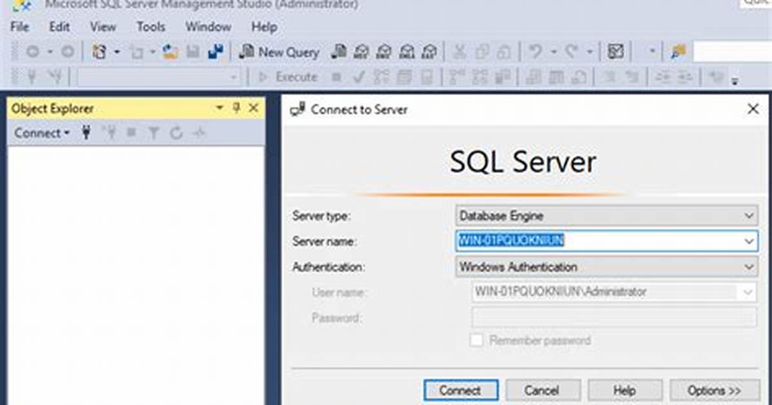The width and height of the screenshot is (772, 405).
Task: Click the Navigate Forward toolbar icon
Action: click(67, 51)
